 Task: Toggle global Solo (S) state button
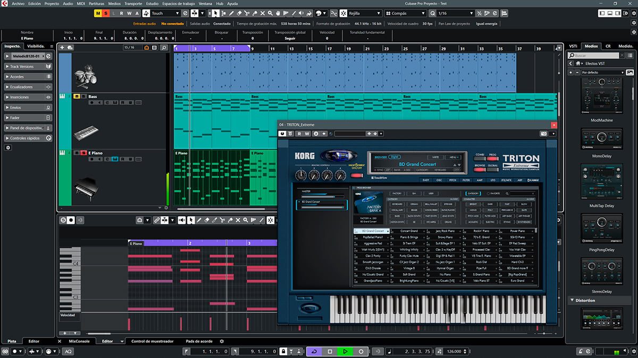point(106,13)
